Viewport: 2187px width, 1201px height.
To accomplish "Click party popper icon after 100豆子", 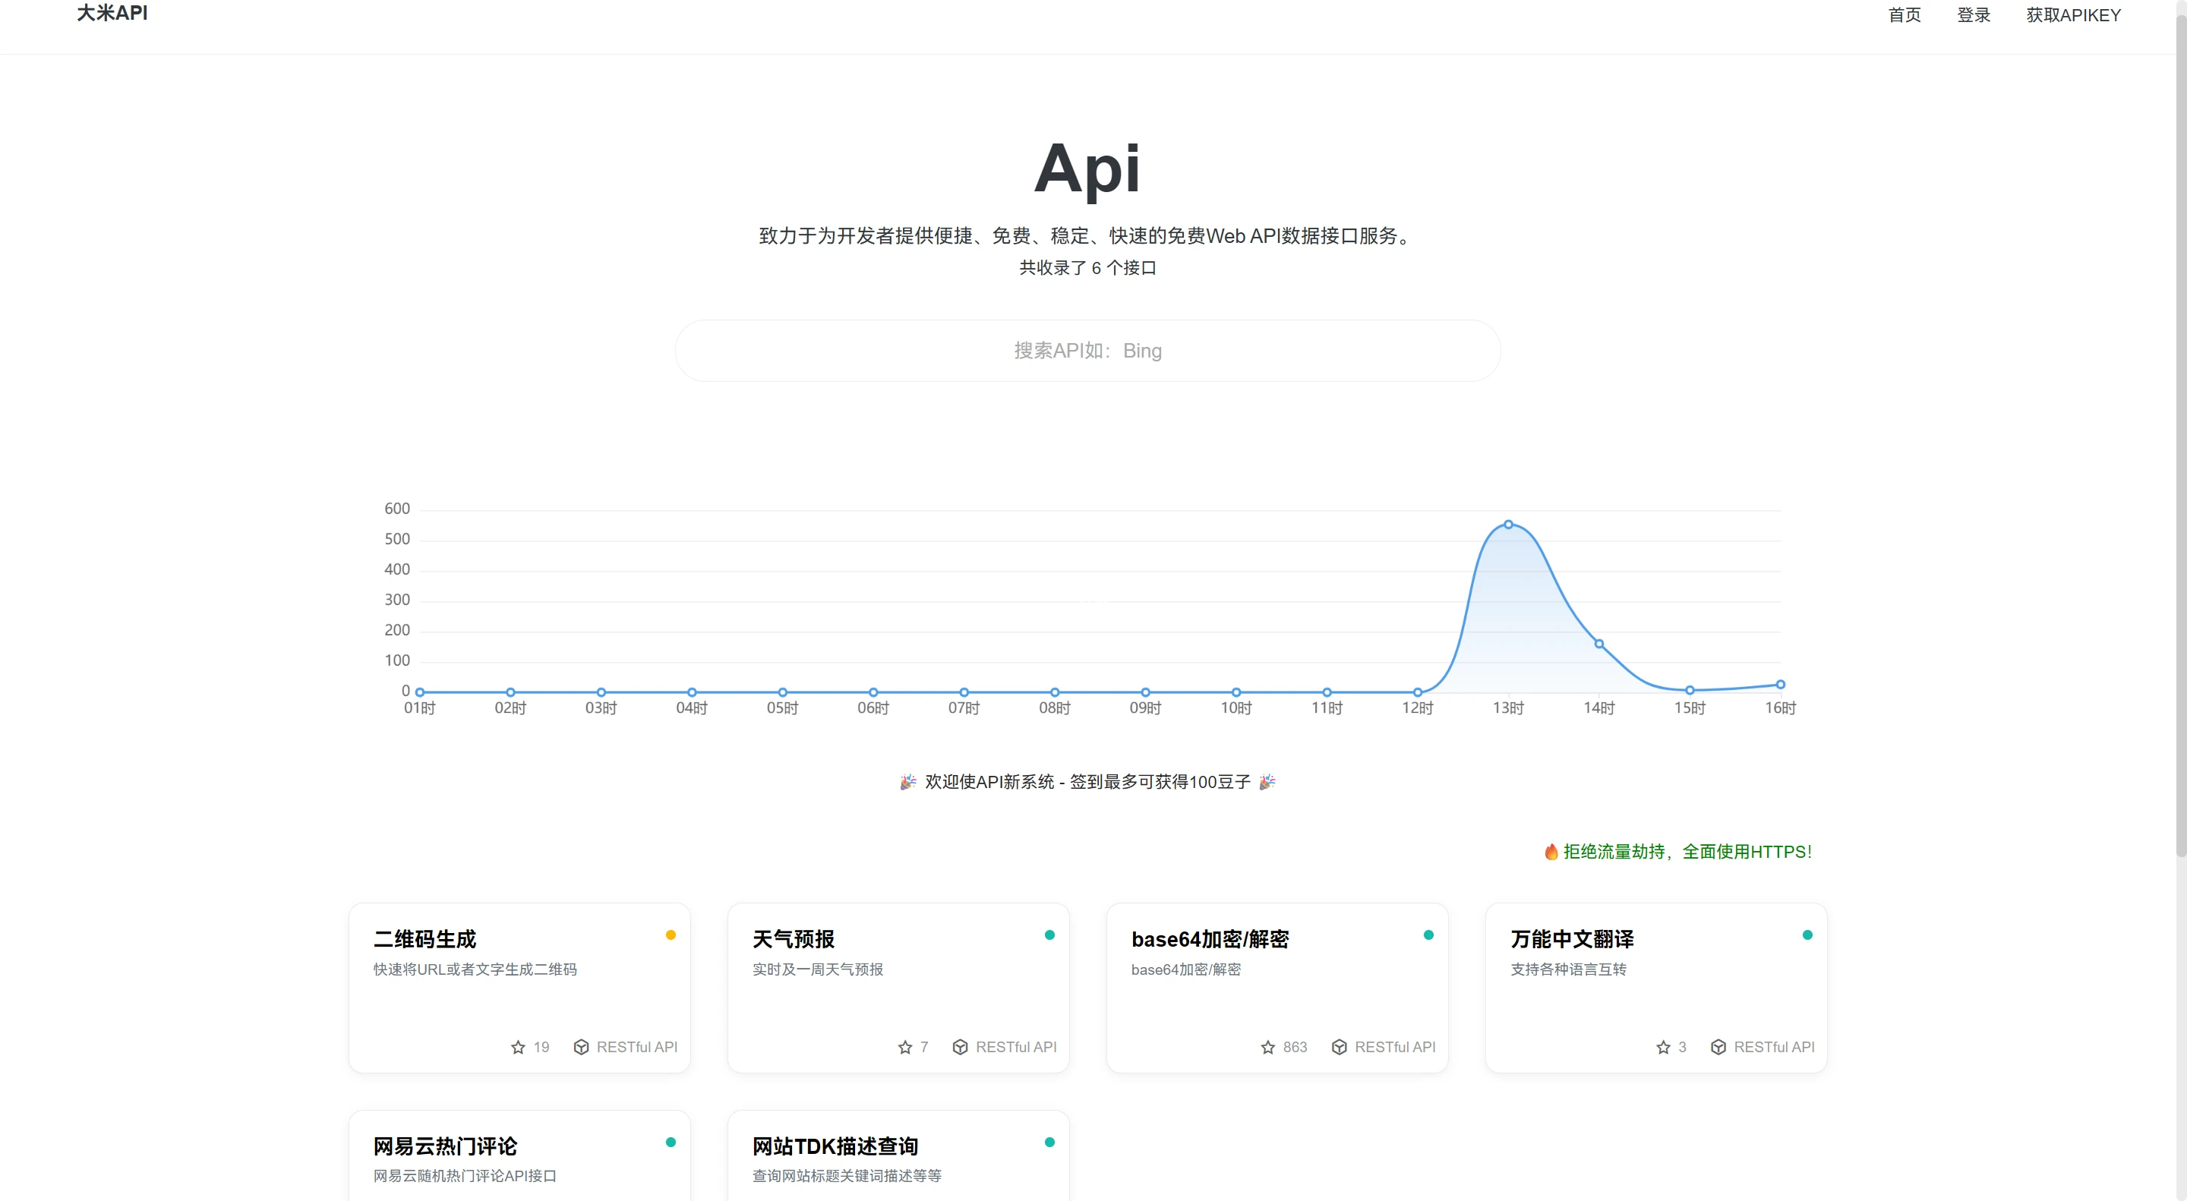I will point(1267,782).
